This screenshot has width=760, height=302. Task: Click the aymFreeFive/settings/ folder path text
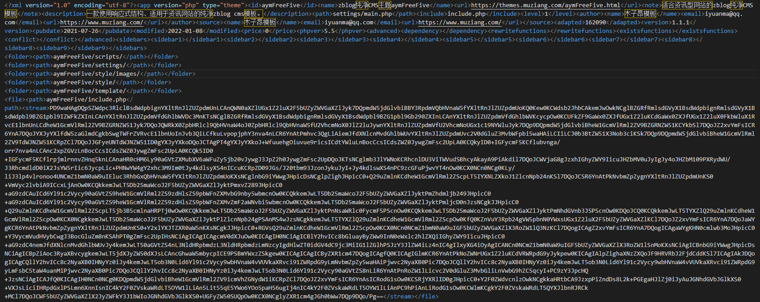coord(89,65)
